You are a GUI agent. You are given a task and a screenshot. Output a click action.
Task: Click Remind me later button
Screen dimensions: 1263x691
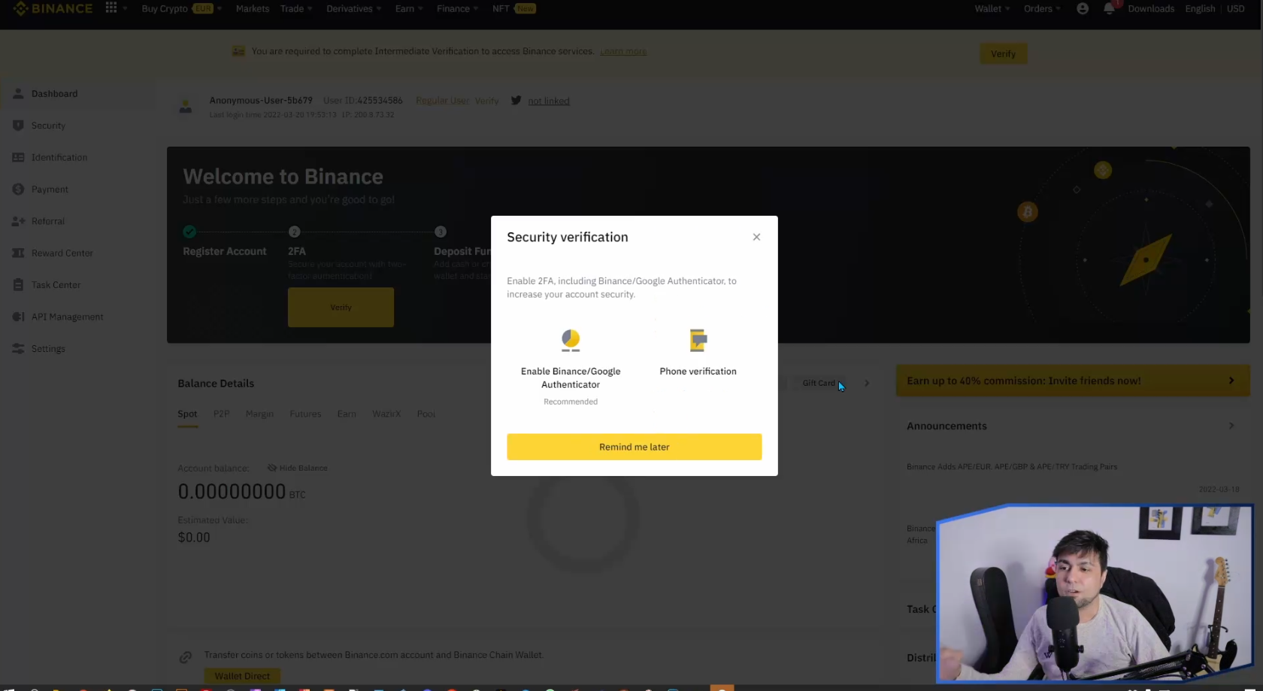634,447
